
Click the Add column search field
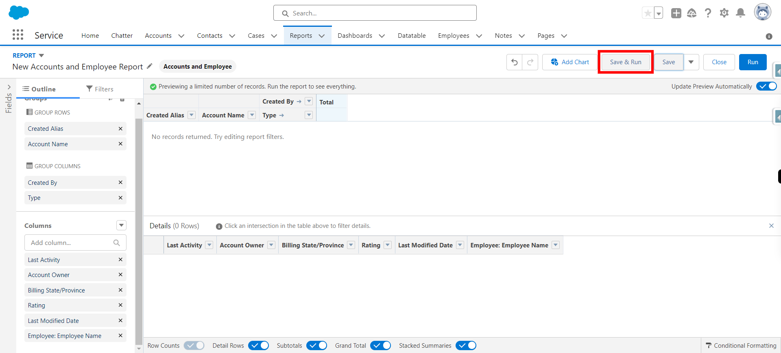tap(75, 243)
